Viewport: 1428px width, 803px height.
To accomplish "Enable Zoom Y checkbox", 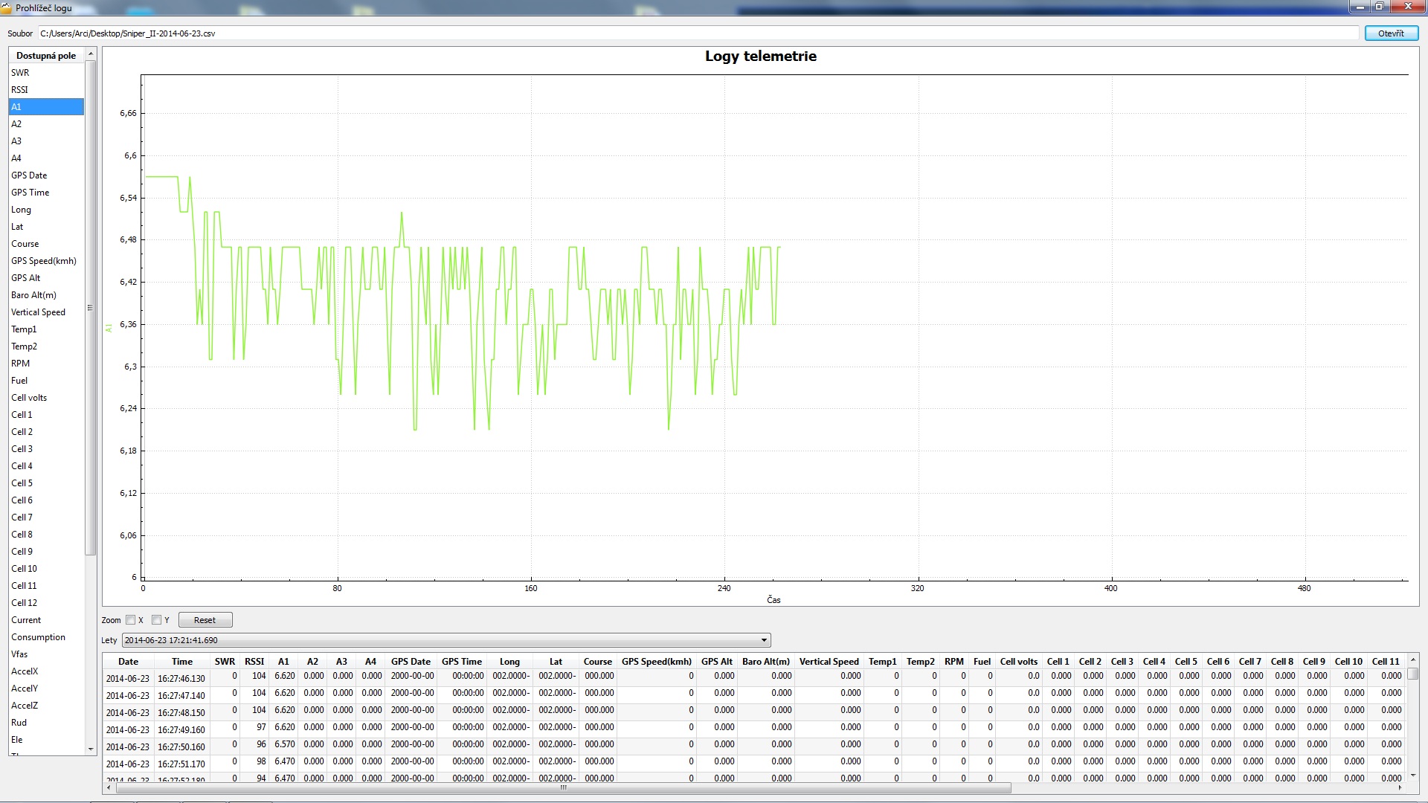I will click(x=157, y=620).
